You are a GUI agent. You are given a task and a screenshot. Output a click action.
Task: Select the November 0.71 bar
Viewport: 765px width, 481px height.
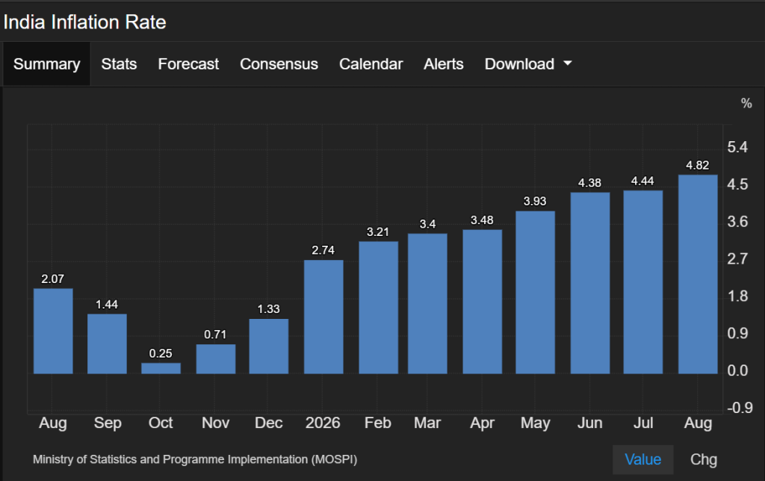(216, 359)
